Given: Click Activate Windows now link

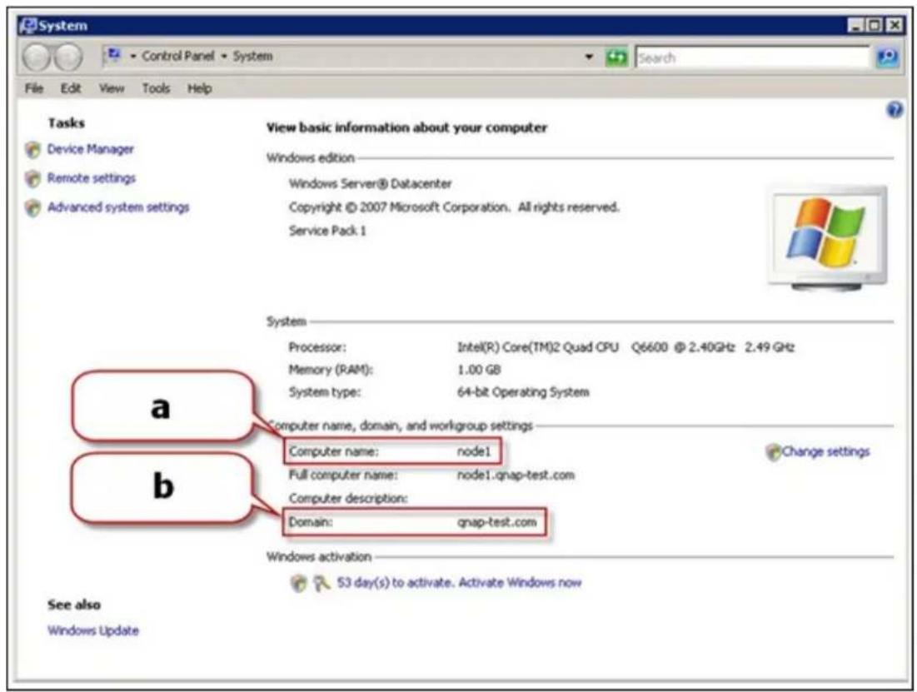Looking at the screenshot, I should 520,583.
